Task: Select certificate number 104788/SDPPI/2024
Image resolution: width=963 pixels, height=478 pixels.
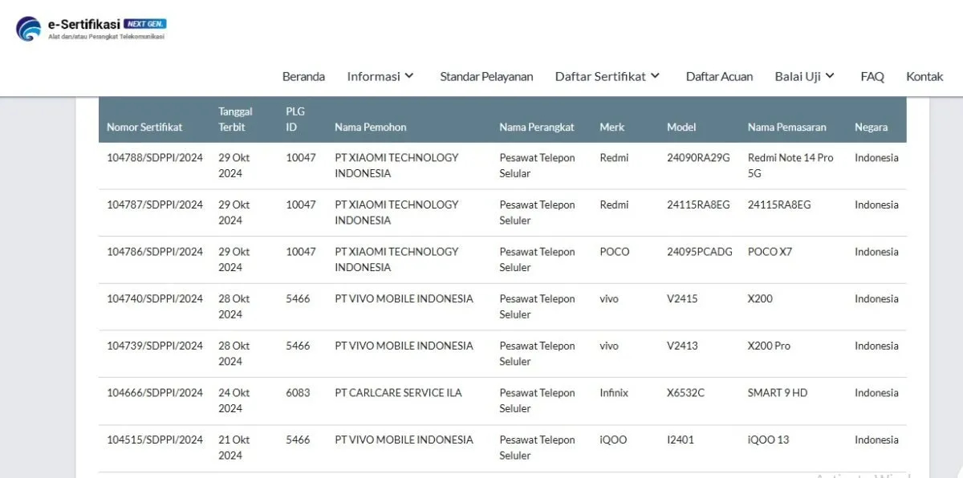Action: click(155, 158)
